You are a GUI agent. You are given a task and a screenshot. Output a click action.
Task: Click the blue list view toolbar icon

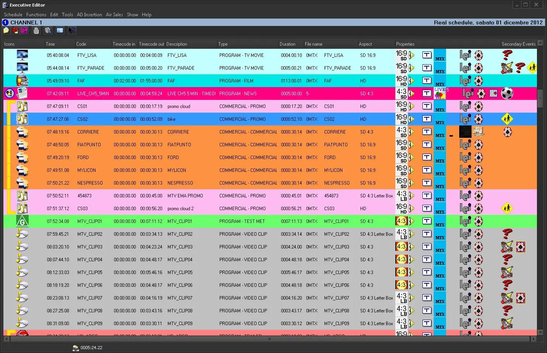tap(60, 30)
